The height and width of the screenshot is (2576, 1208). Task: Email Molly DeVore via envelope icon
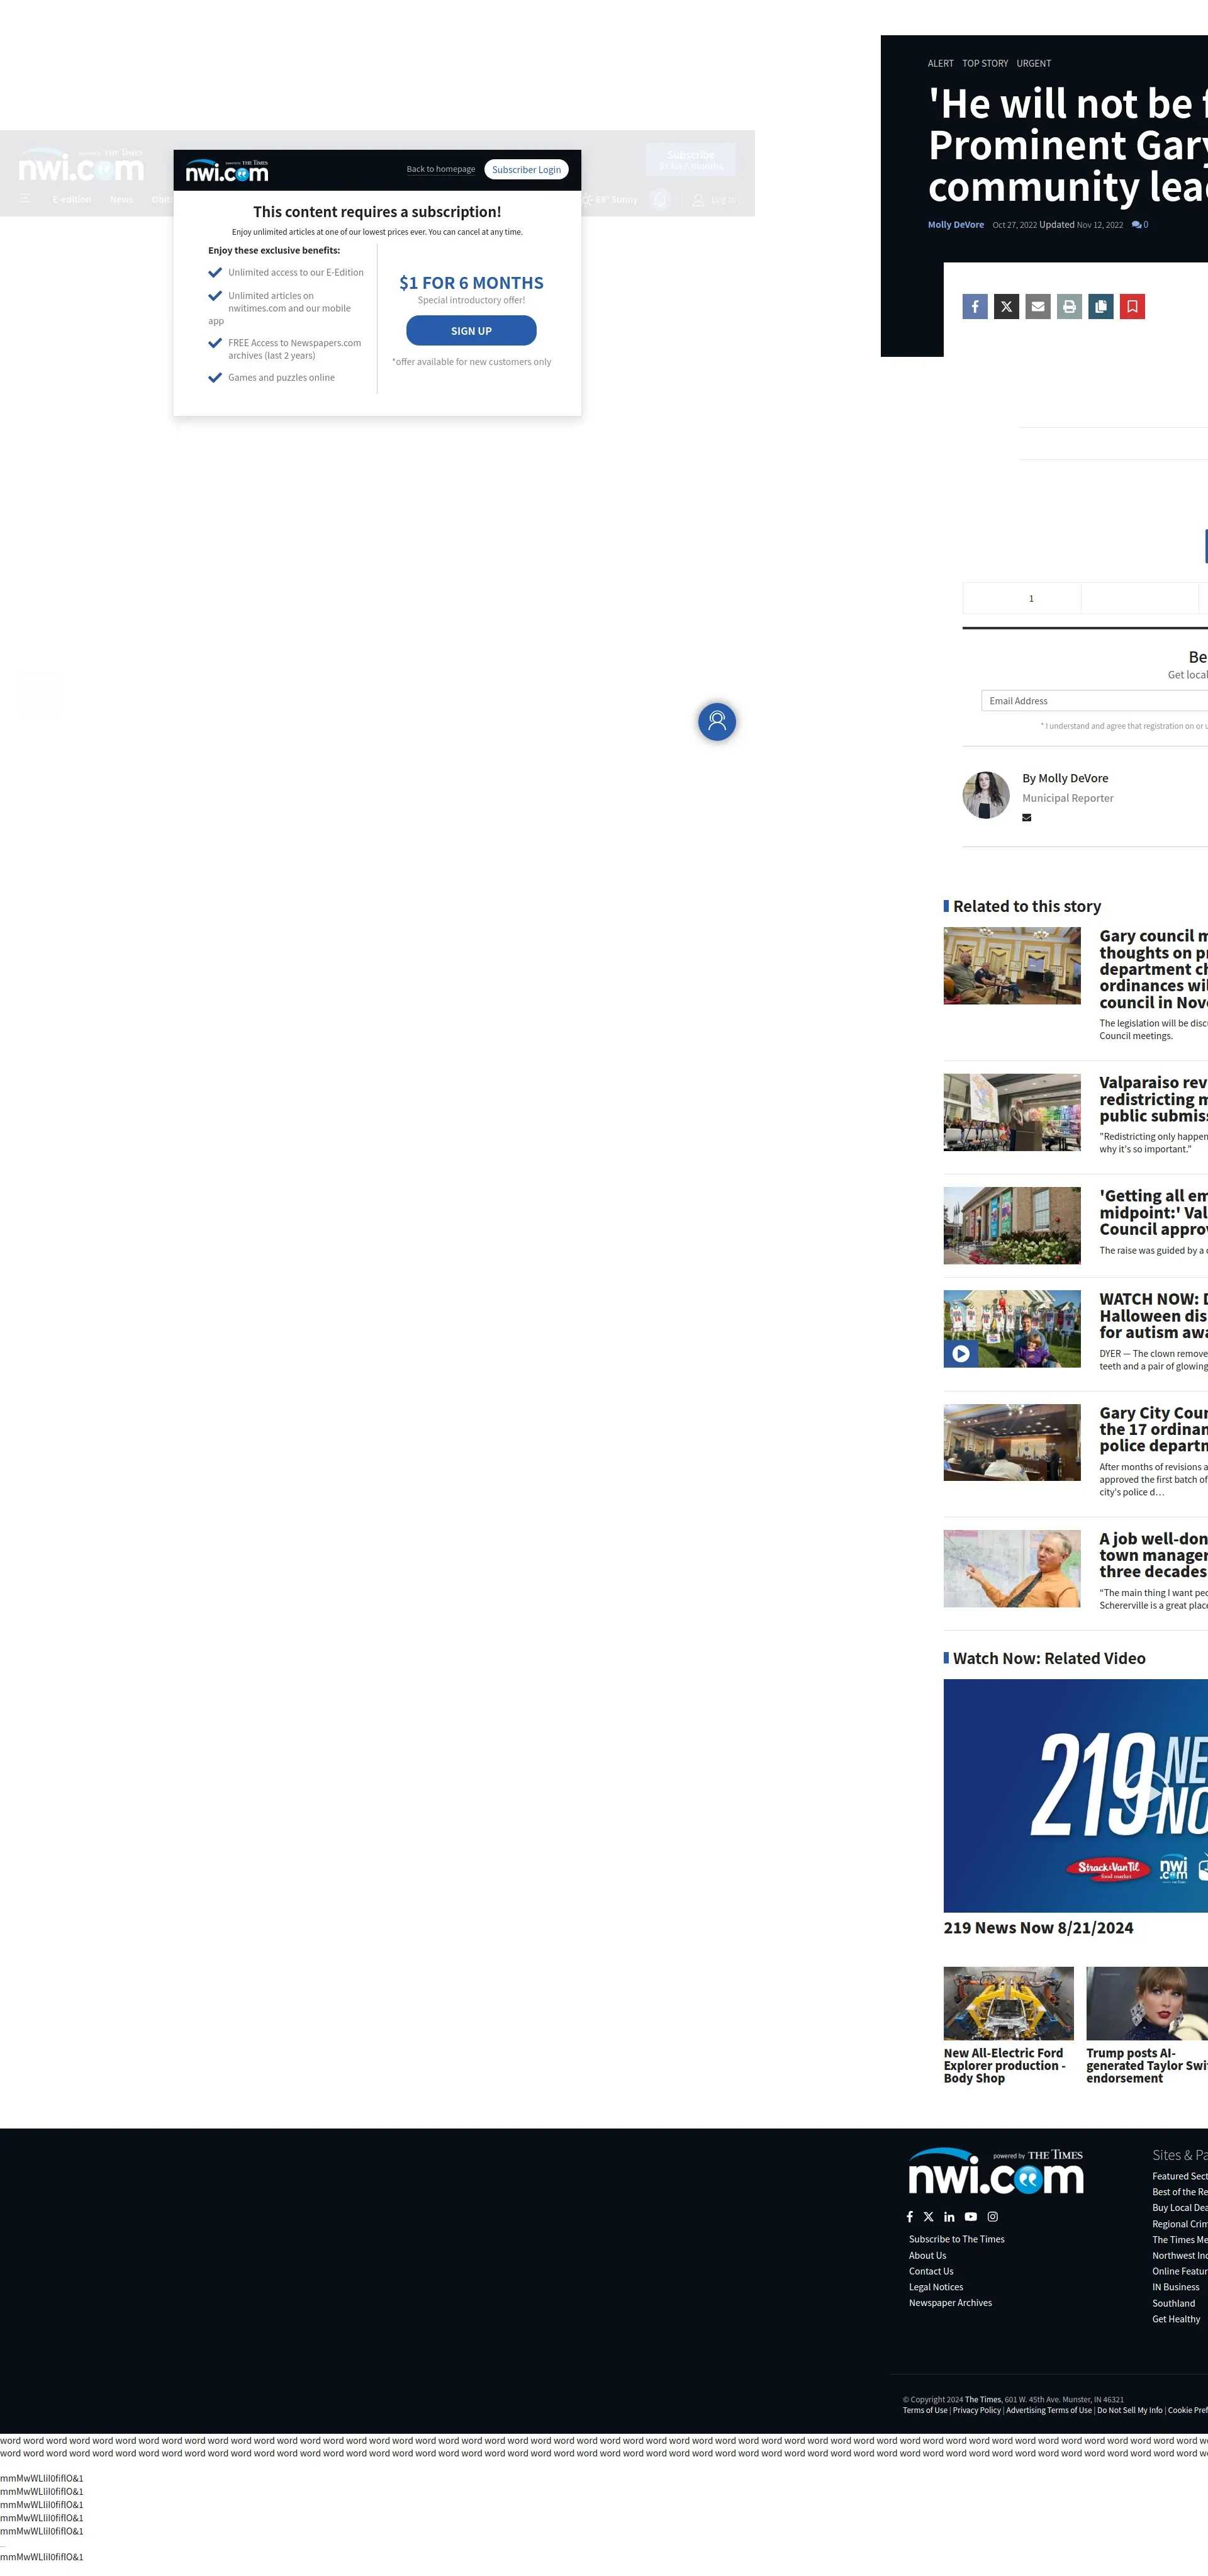click(1026, 818)
